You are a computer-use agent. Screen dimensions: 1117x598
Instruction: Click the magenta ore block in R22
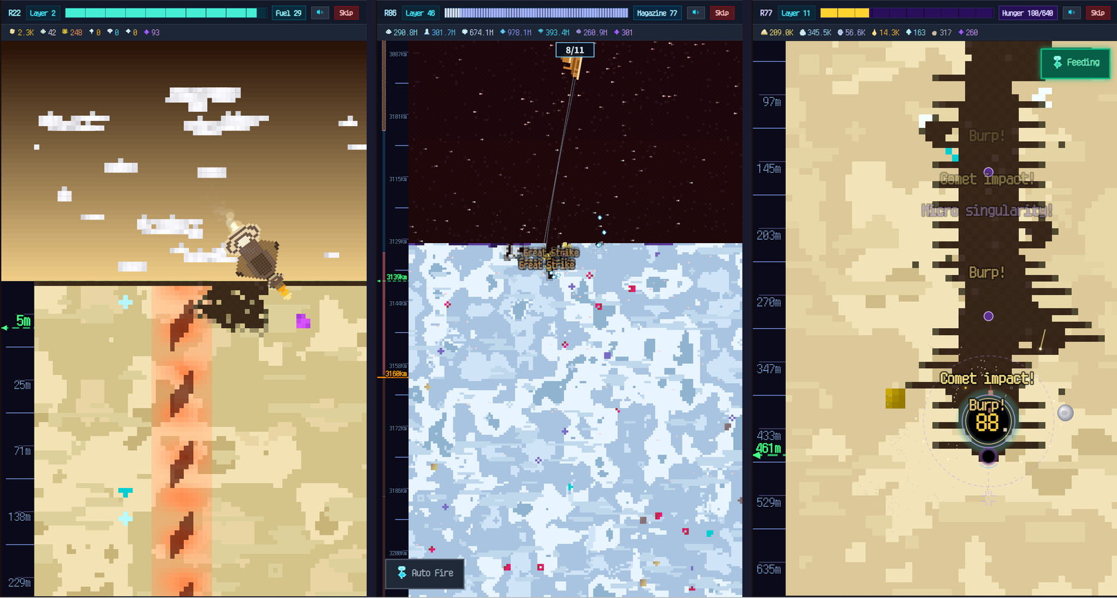point(303,321)
